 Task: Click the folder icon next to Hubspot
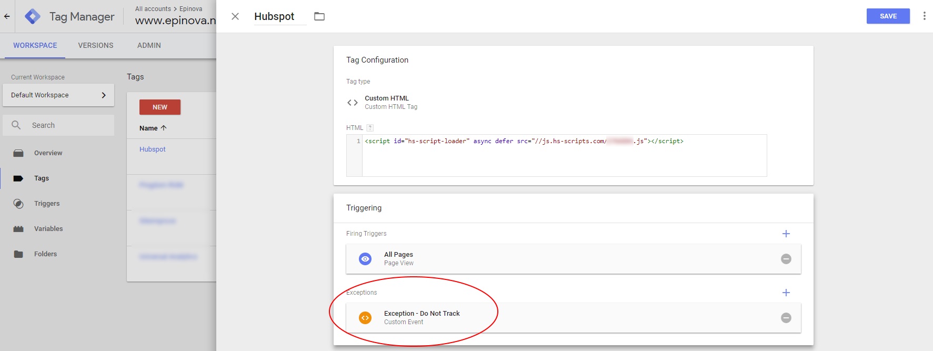click(x=319, y=16)
